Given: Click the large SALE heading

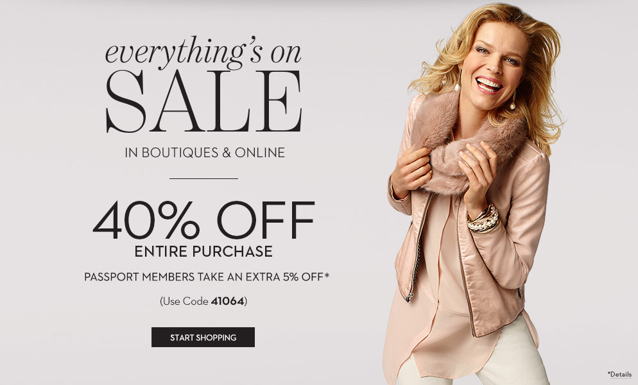Looking at the screenshot, I should pyautogui.click(x=203, y=101).
